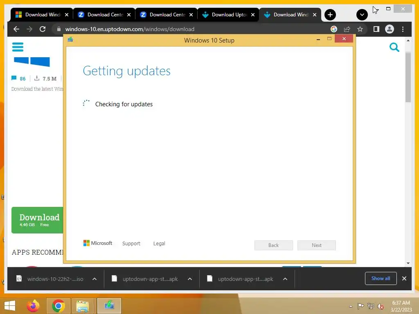Click the Legal link in Setup
The height and width of the screenshot is (314, 419).
coord(159,244)
